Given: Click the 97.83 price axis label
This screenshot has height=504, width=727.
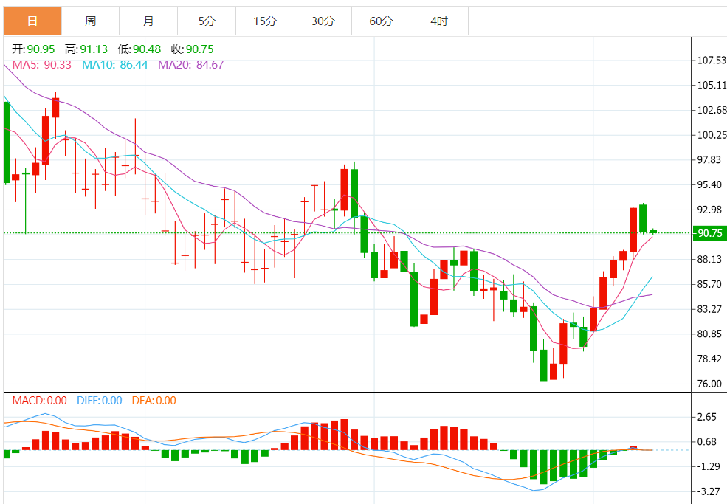Looking at the screenshot, I should 709,159.
